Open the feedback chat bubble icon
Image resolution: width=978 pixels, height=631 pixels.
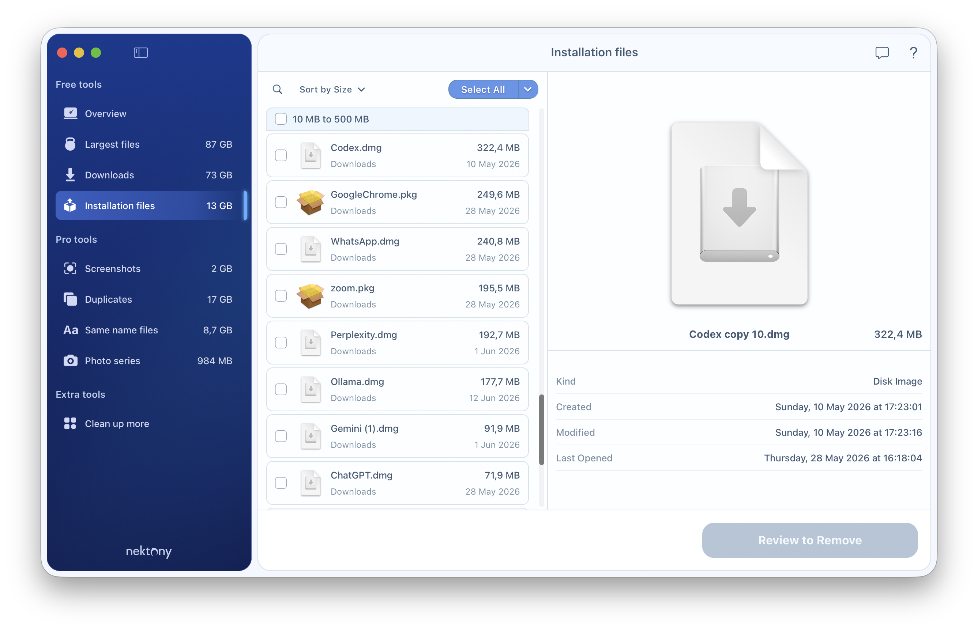click(x=882, y=53)
